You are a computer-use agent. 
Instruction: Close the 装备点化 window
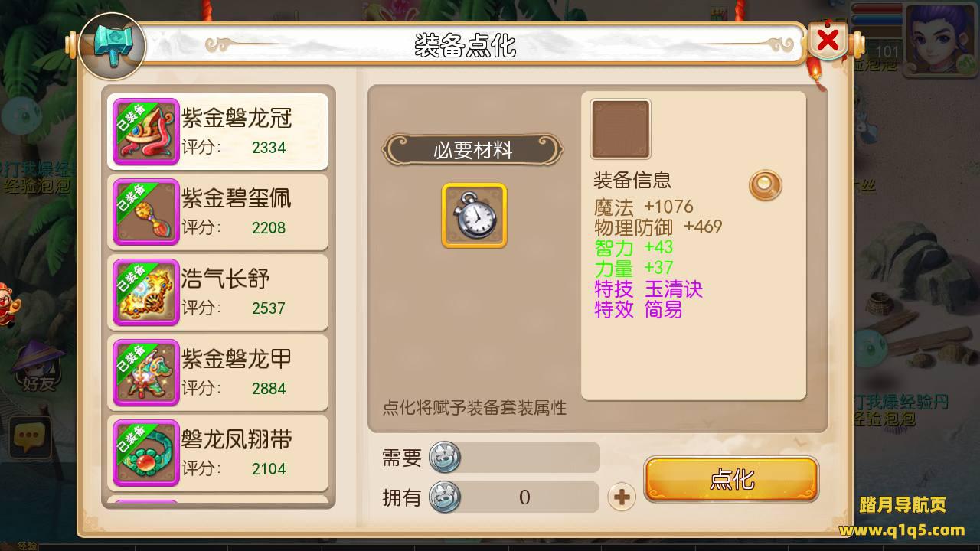pos(828,40)
